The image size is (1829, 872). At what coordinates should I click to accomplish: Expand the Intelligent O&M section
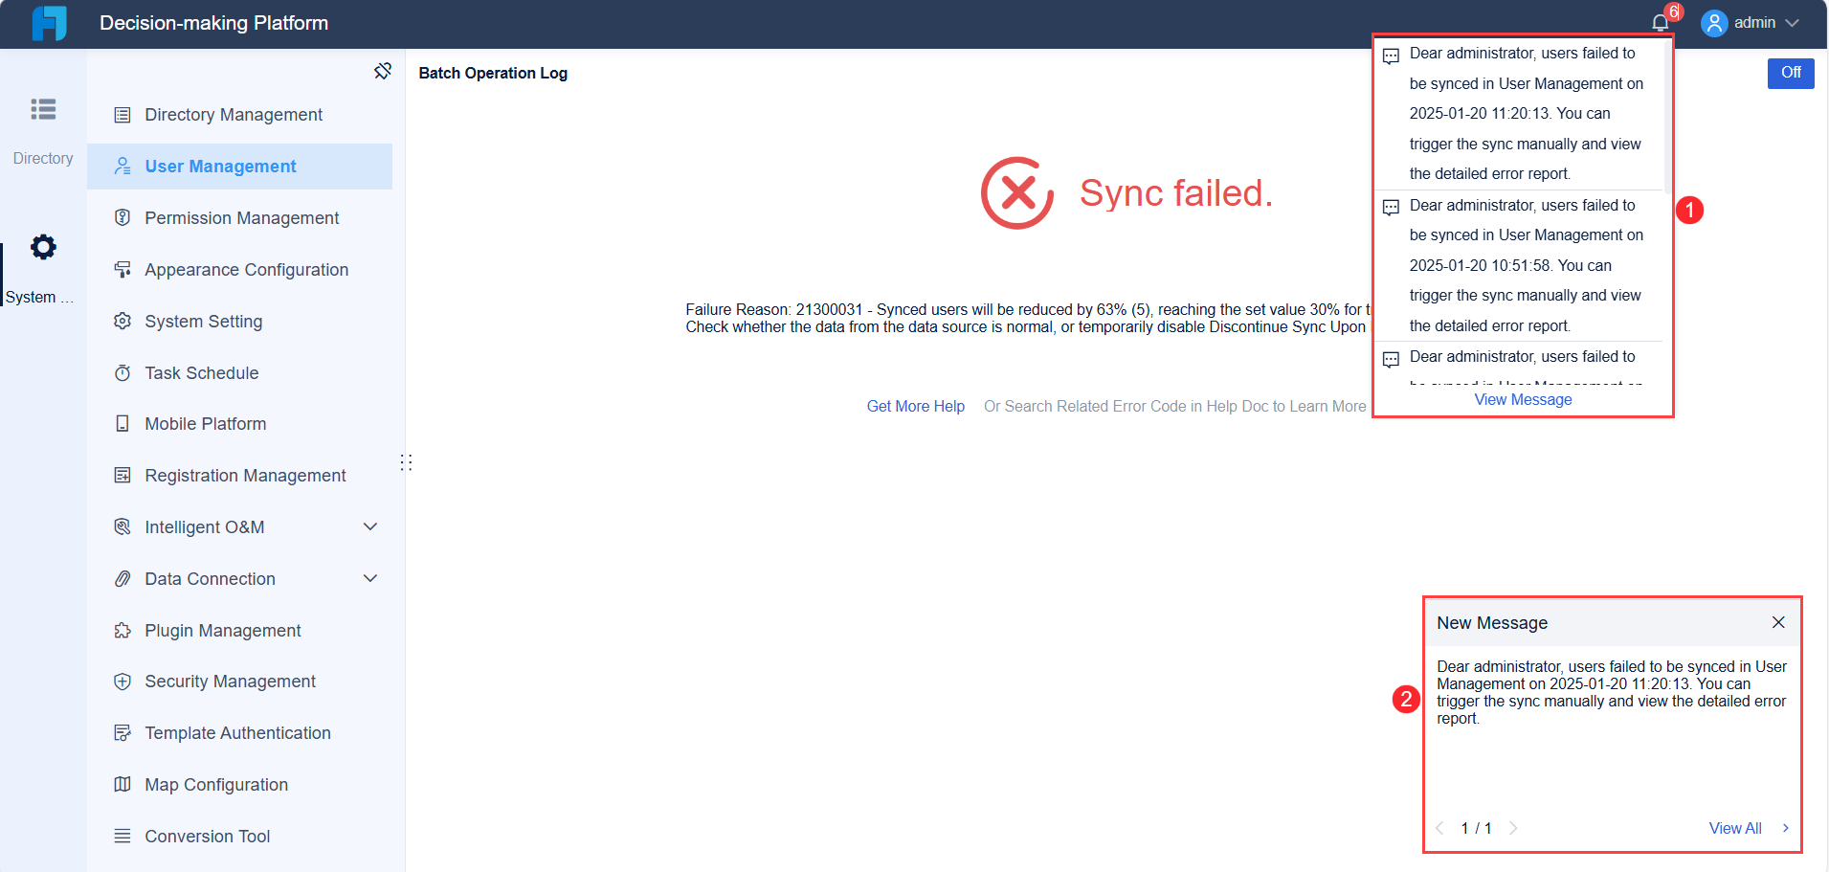click(x=371, y=526)
